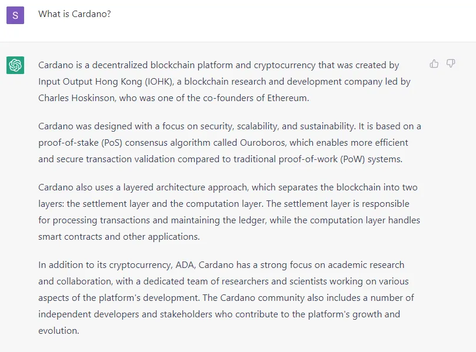This screenshot has height=352, width=476.
Task: Click 'Input Output Hong Kong' in the response
Action: click(x=90, y=82)
